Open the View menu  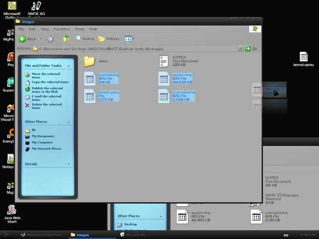coord(45,29)
